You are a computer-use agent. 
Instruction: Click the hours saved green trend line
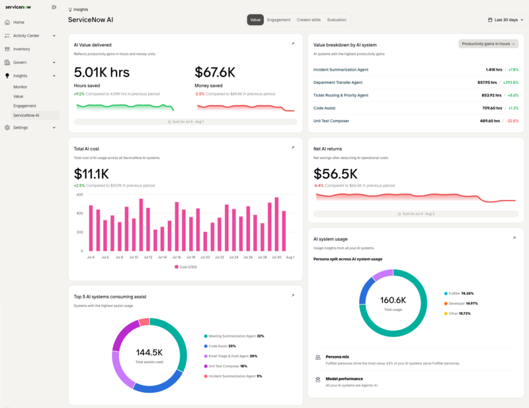click(125, 107)
